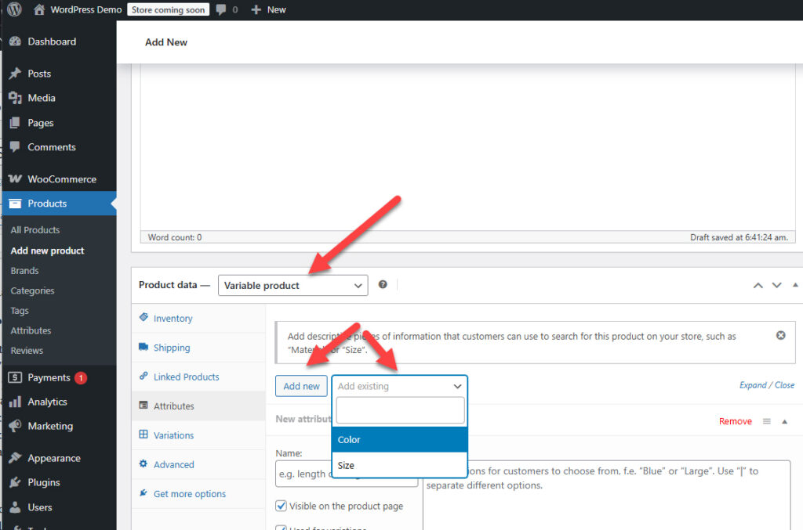Click the Marketing megaphone icon

click(x=16, y=426)
